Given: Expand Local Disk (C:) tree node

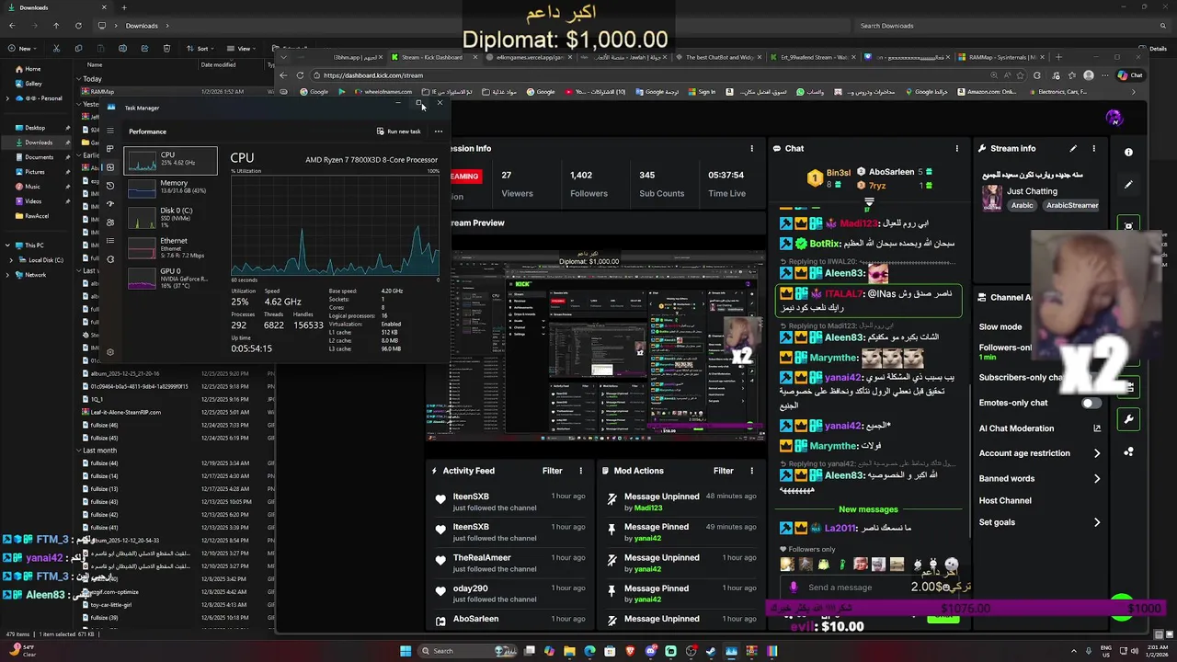Looking at the screenshot, I should (x=13, y=260).
